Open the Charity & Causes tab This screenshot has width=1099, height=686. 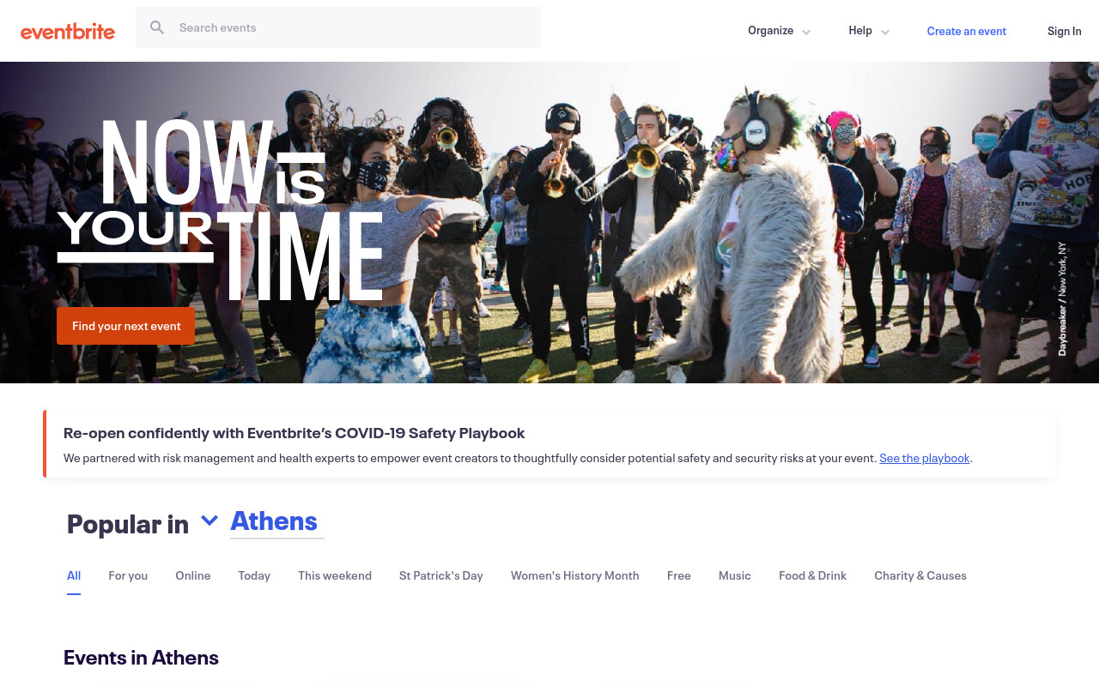pos(920,575)
